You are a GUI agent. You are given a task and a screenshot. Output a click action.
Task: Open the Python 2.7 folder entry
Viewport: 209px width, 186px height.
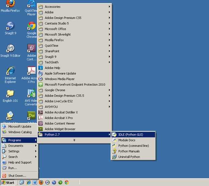[74, 134]
